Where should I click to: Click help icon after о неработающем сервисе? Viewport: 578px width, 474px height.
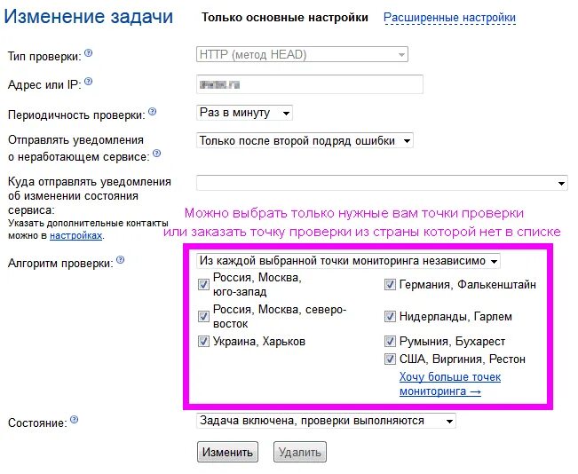(x=156, y=154)
